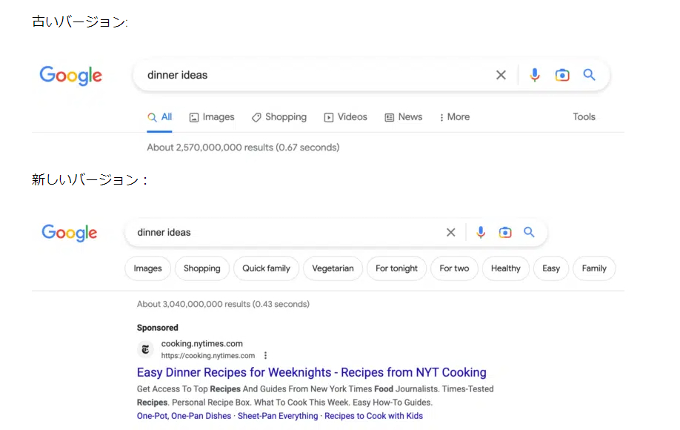Open image search camera in new version search bar
The image size is (680, 430).
[x=505, y=233]
